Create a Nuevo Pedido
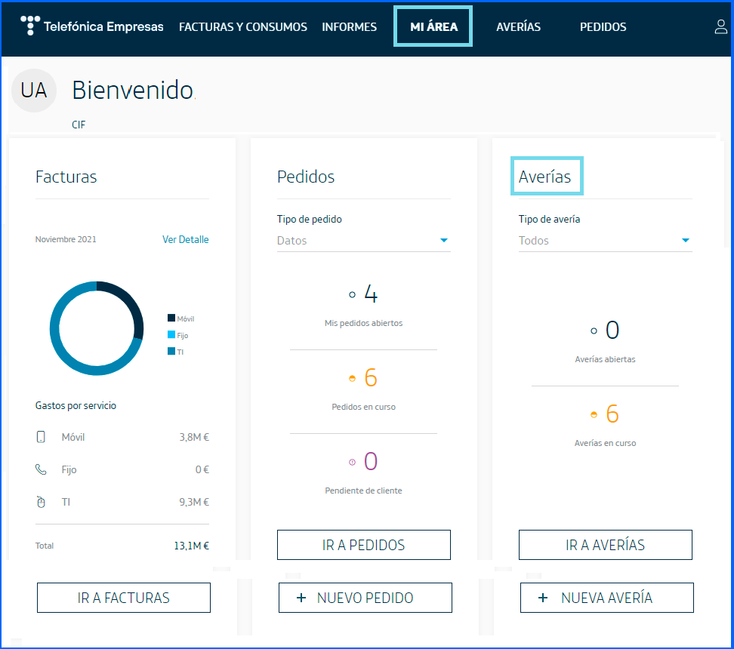This screenshot has width=734, height=649. tap(365, 598)
